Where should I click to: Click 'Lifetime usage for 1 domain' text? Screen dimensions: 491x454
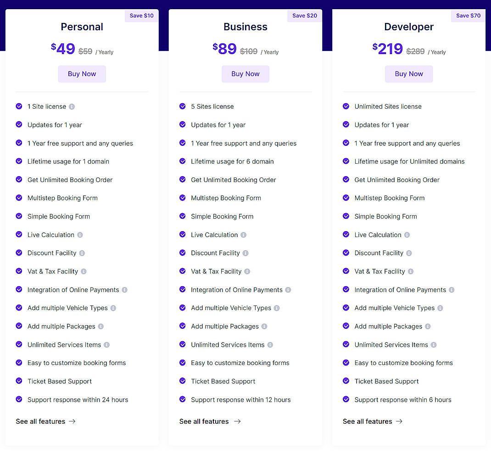(68, 161)
